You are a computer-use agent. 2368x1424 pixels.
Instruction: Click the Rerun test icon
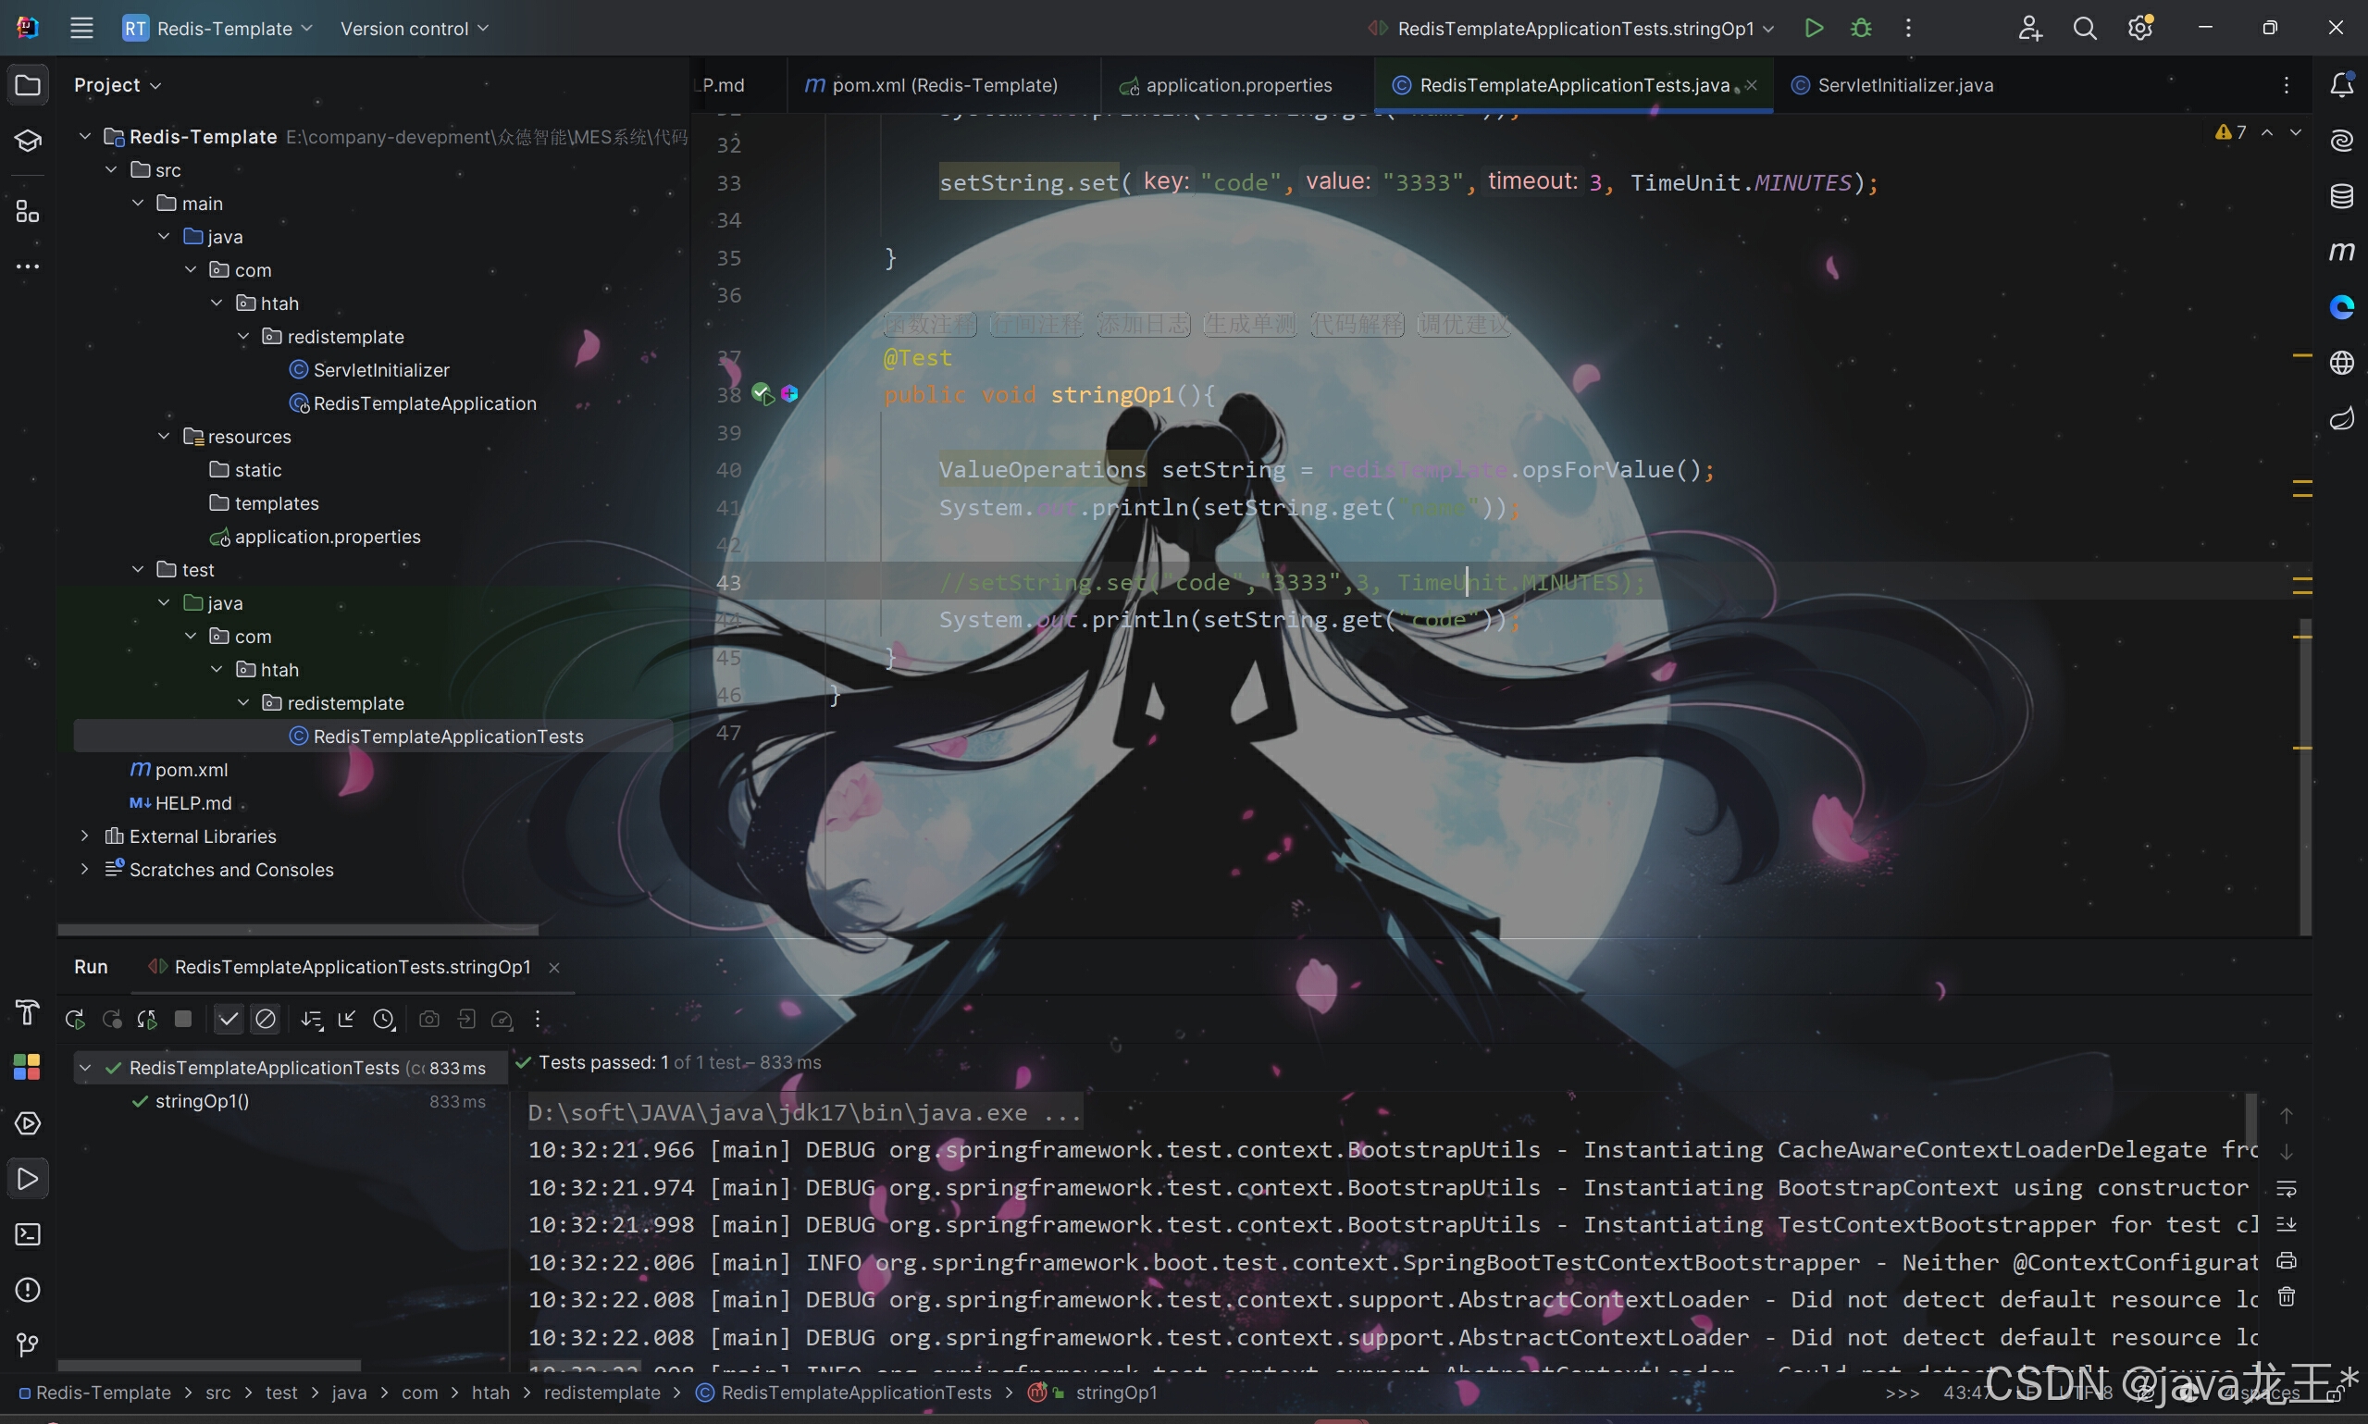(75, 1019)
